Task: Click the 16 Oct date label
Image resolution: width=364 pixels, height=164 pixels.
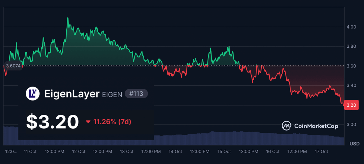Action: [x=273, y=152]
